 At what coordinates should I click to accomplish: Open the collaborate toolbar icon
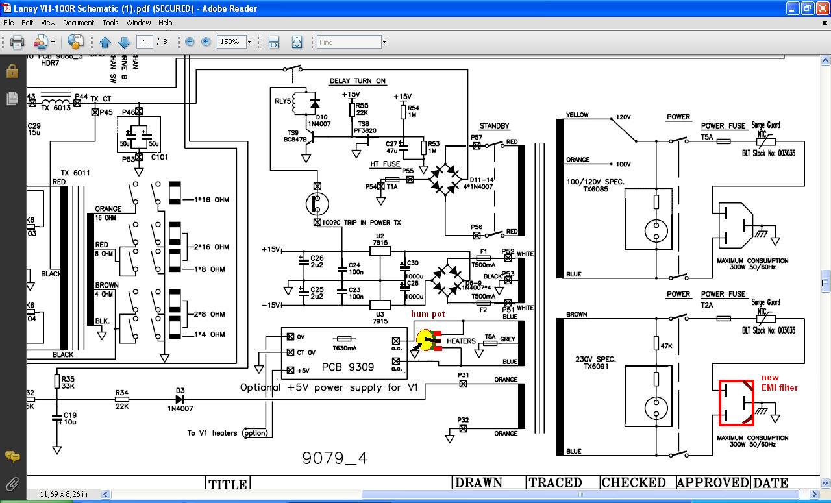[x=40, y=42]
